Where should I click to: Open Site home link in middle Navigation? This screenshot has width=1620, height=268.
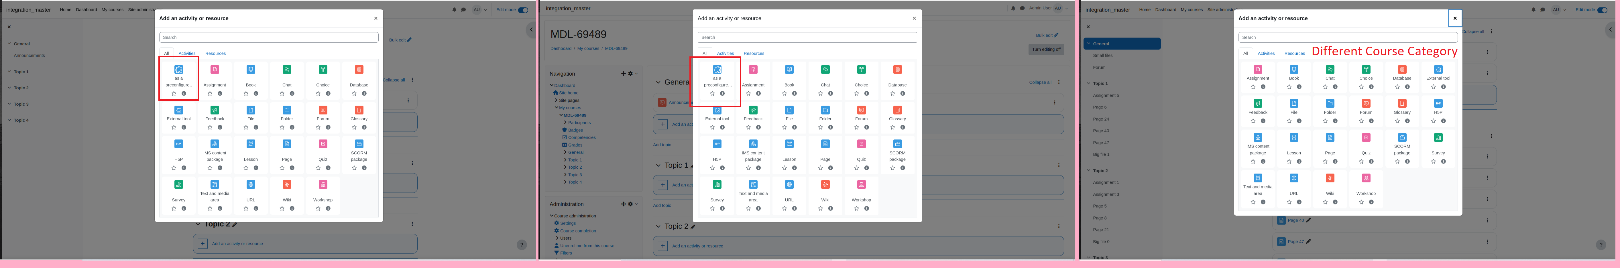569,93
